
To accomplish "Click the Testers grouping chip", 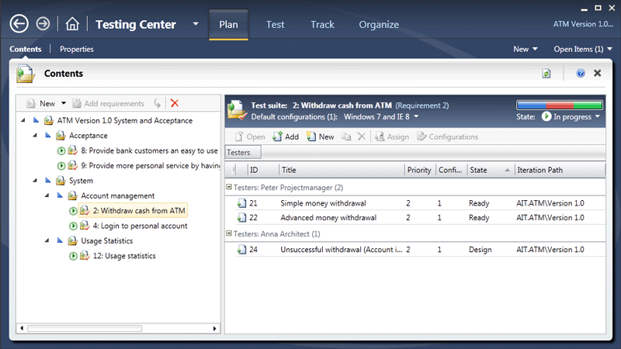I will pos(243,152).
